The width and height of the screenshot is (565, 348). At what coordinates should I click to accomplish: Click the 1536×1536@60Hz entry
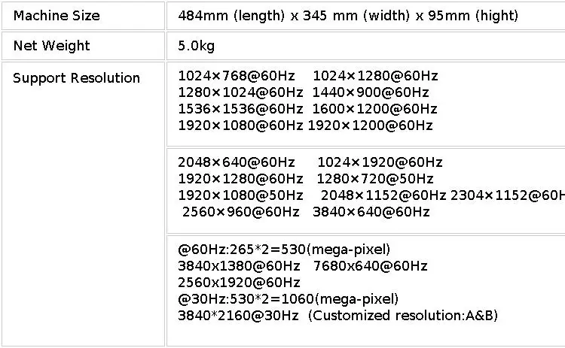[x=240, y=109]
